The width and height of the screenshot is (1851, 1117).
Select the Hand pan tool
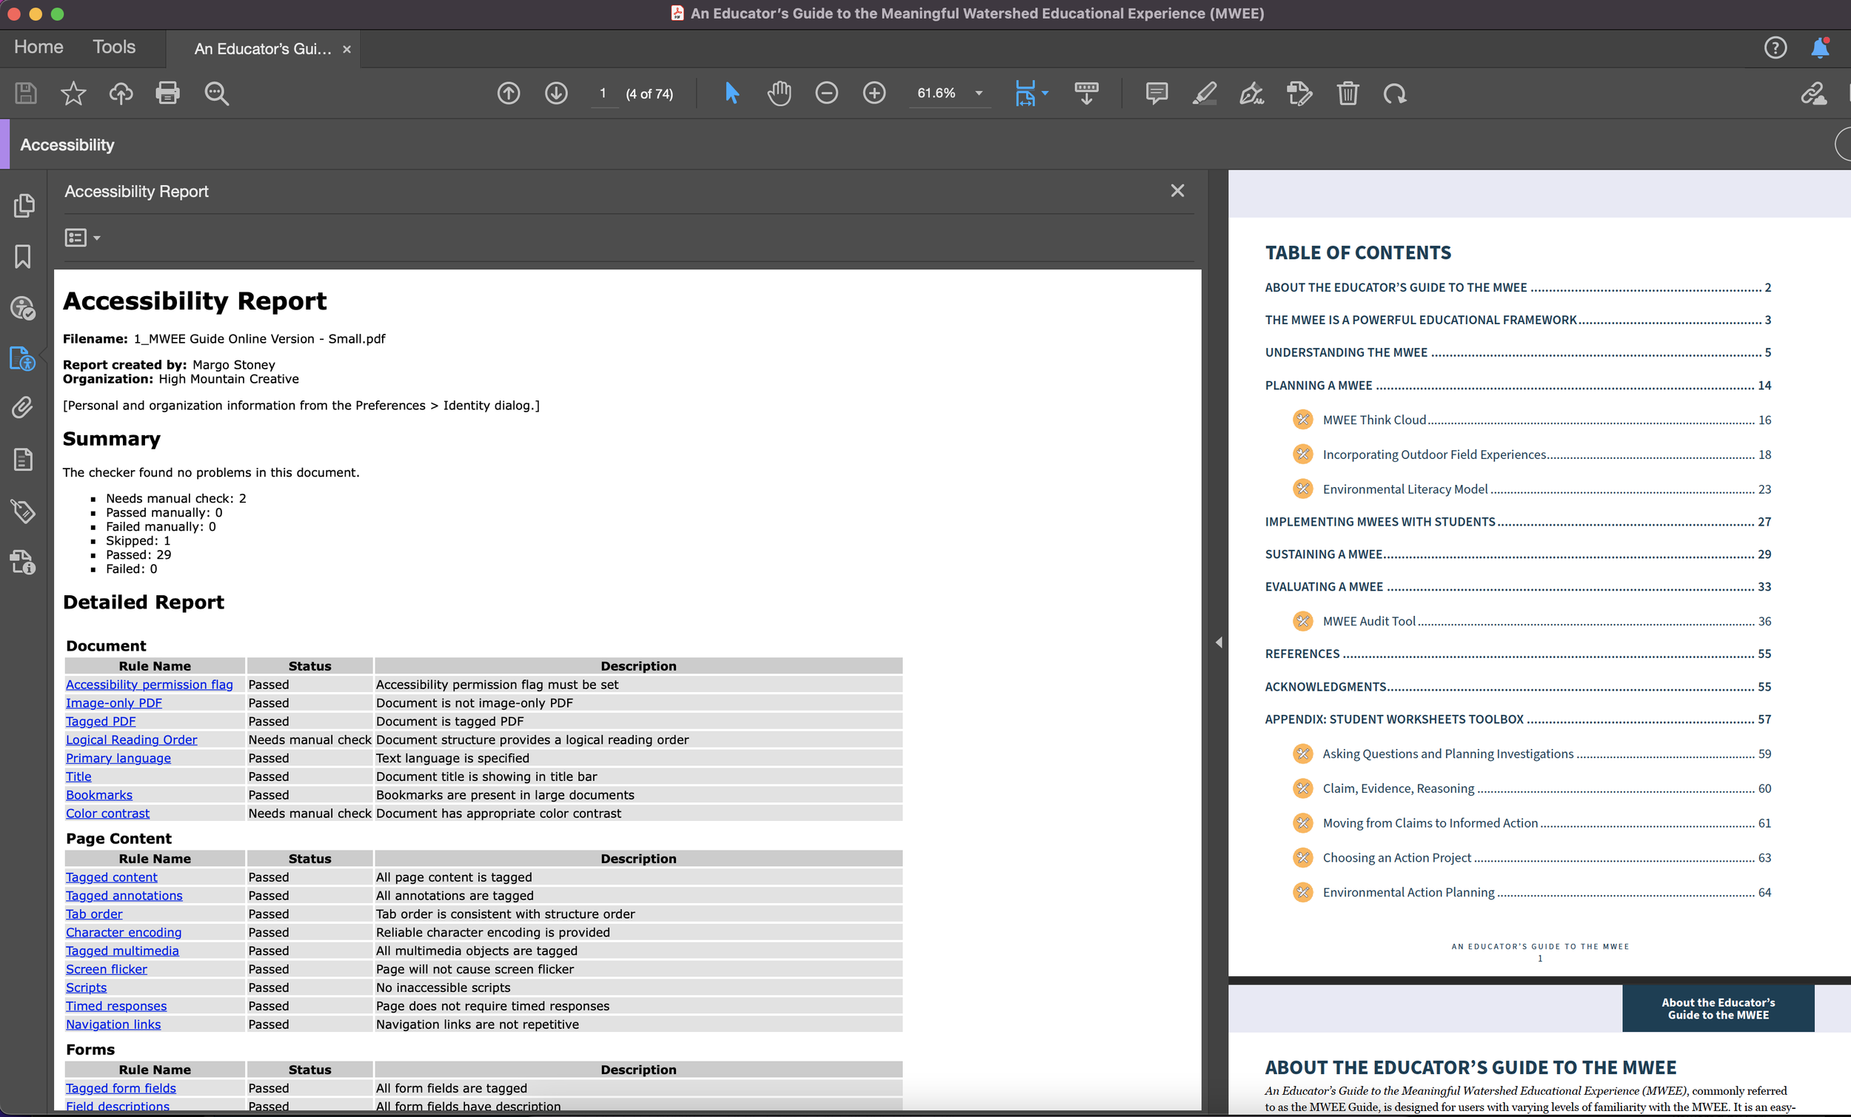click(779, 93)
